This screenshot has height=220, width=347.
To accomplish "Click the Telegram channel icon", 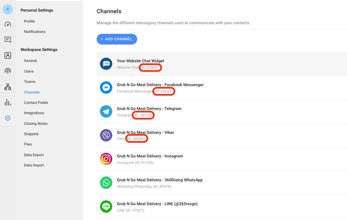I will pyautogui.click(x=106, y=112).
